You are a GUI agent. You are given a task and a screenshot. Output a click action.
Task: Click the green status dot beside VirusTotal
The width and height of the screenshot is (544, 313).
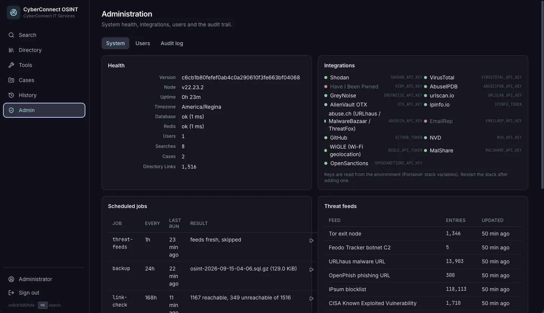[425, 77]
